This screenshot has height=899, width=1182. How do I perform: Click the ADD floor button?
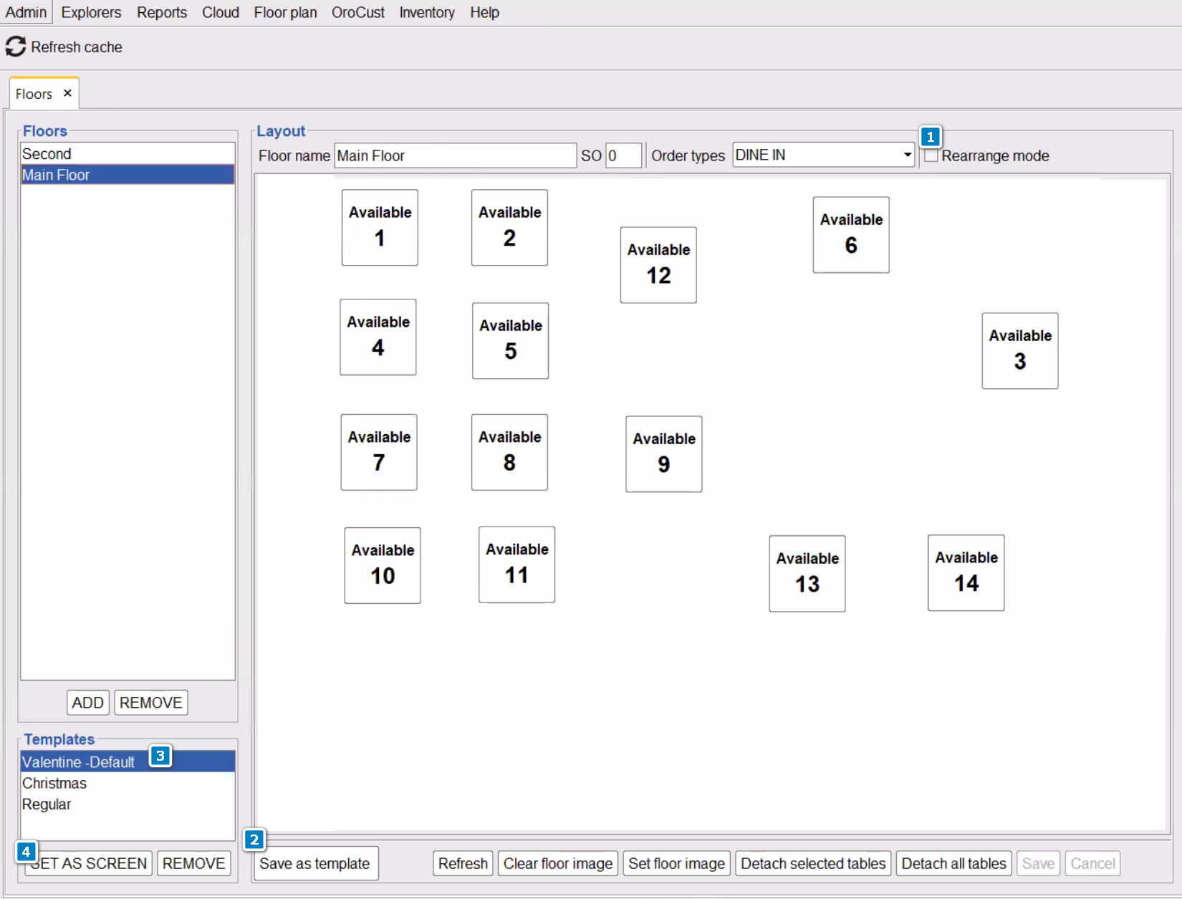[87, 703]
